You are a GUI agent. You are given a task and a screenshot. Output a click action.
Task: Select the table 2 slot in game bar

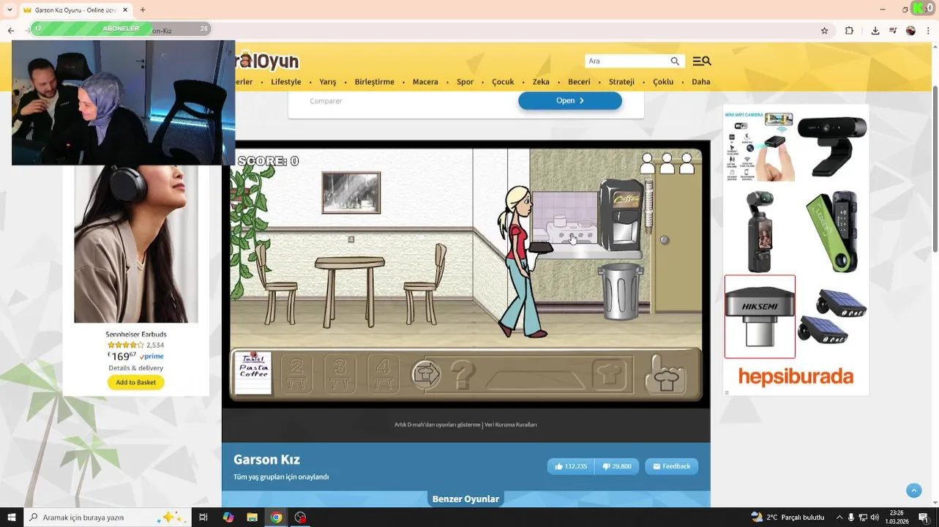(296, 373)
